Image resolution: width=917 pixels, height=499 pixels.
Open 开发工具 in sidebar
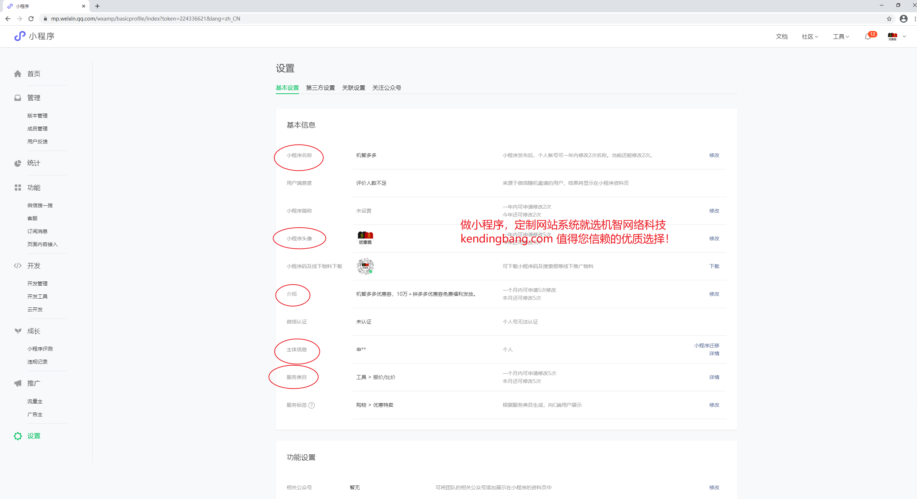point(38,297)
